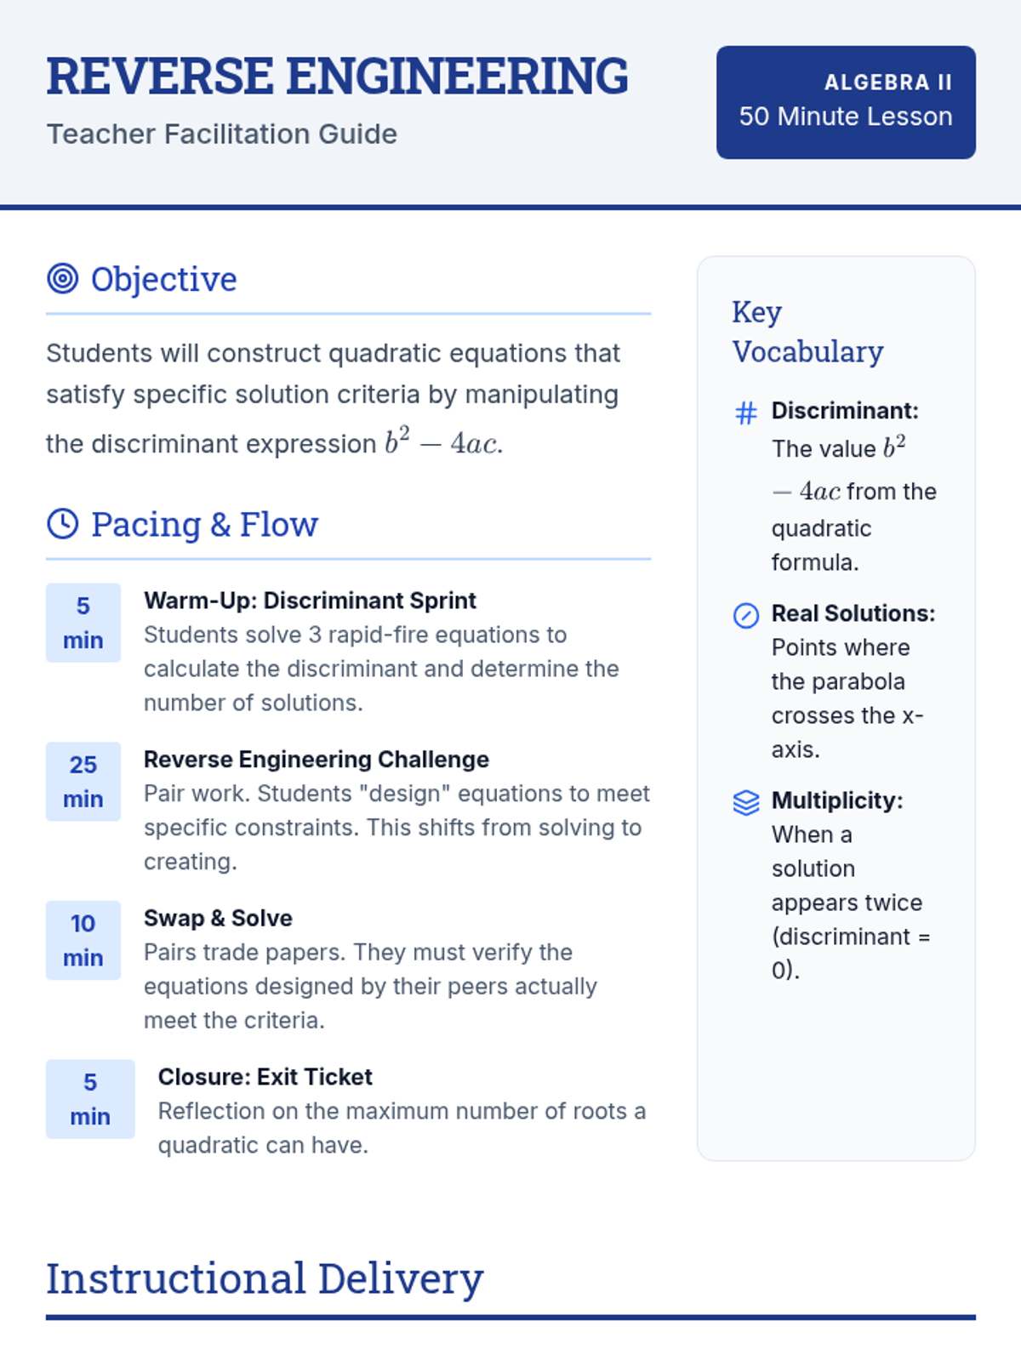The width and height of the screenshot is (1021, 1361).
Task: Click the Objective section heading text
Action: click(x=164, y=279)
